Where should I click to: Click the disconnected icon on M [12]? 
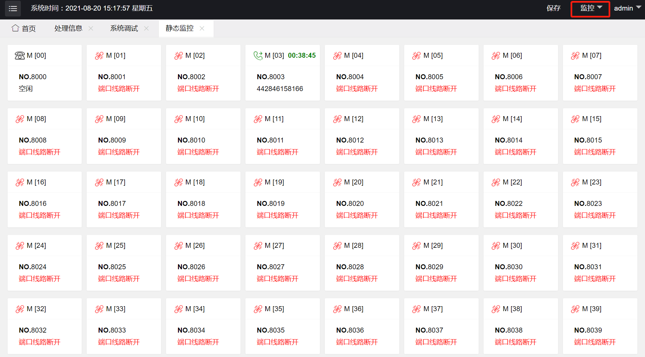click(x=337, y=119)
